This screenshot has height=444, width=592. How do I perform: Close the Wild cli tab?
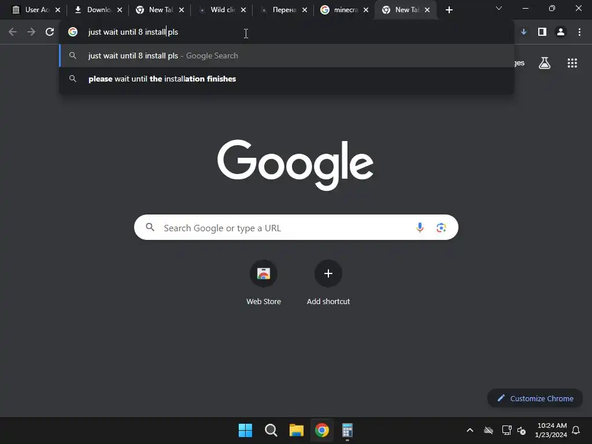tap(243, 10)
